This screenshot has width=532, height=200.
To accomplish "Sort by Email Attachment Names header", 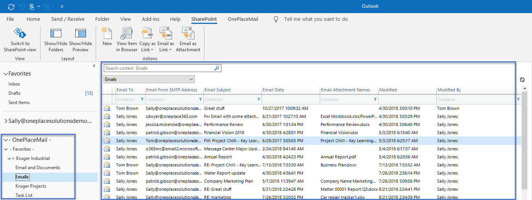I will click(x=349, y=90).
